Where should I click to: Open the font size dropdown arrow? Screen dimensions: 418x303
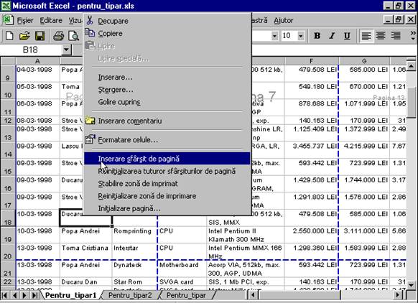coord(301,36)
